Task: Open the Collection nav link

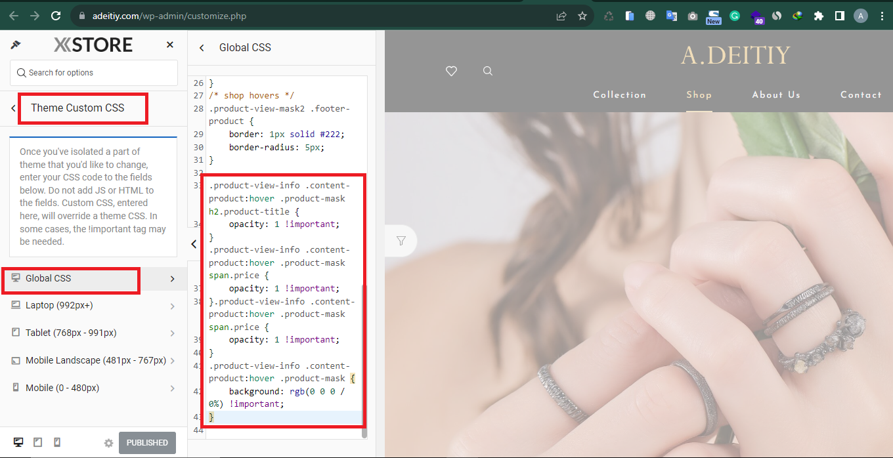Action: pos(619,95)
